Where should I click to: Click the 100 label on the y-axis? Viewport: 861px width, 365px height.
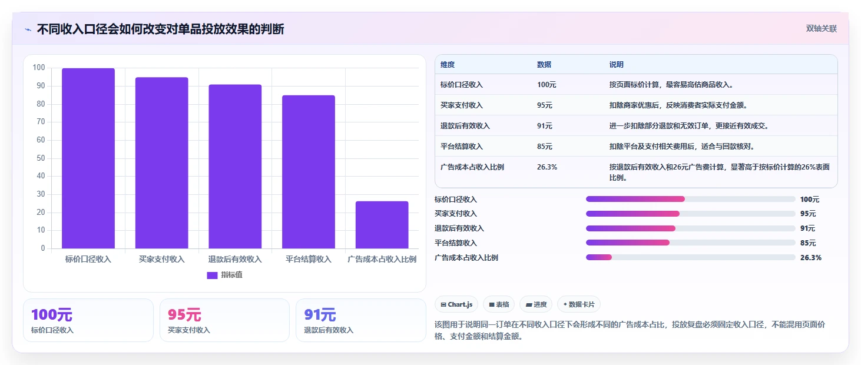click(39, 68)
